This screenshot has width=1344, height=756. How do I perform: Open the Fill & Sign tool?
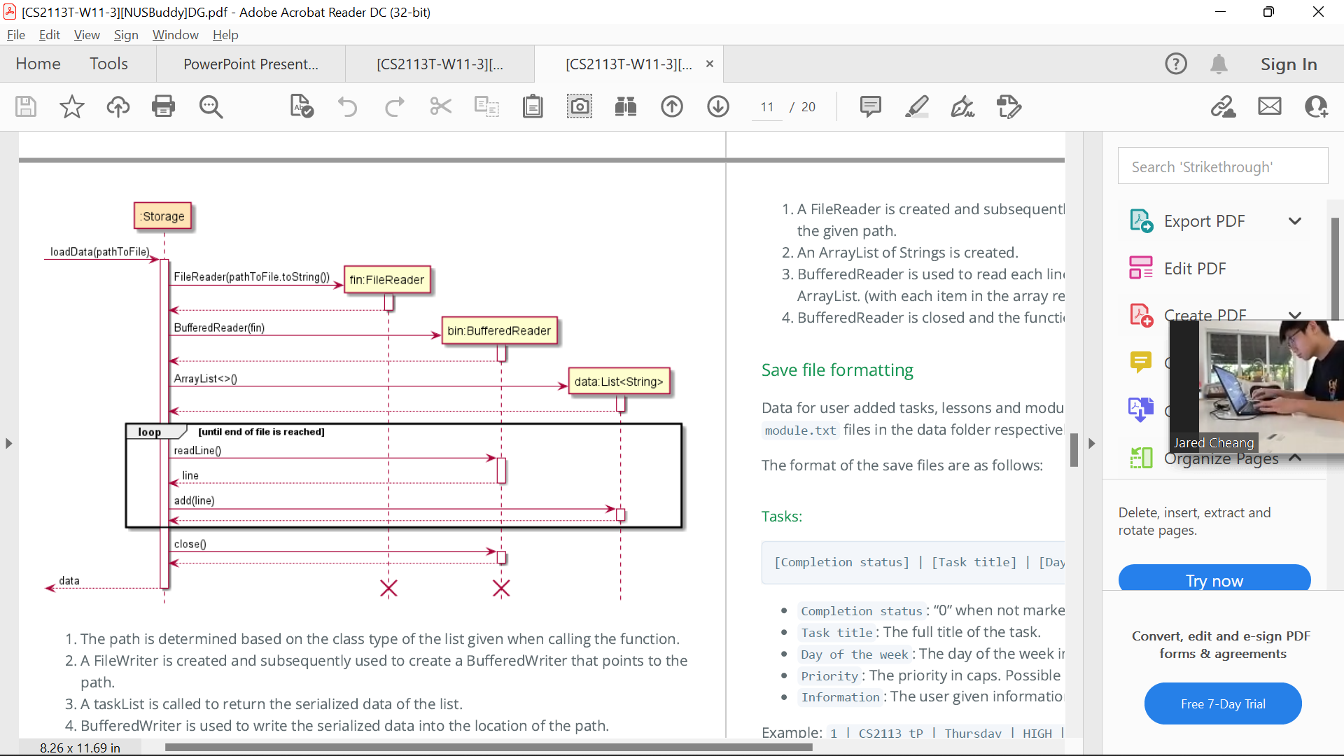(x=962, y=106)
